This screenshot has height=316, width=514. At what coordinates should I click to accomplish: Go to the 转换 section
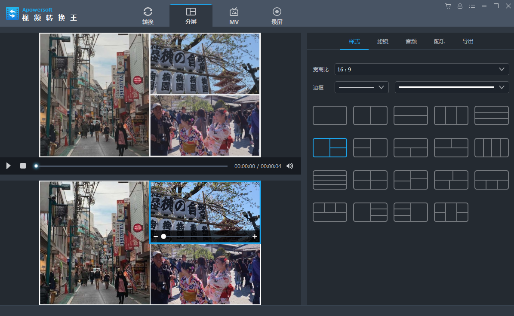pyautogui.click(x=148, y=15)
